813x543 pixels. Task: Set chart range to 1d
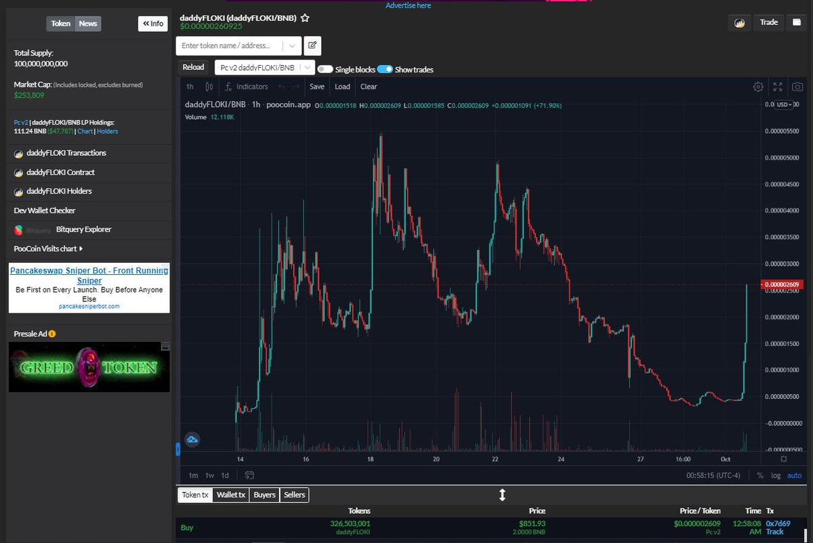226,475
